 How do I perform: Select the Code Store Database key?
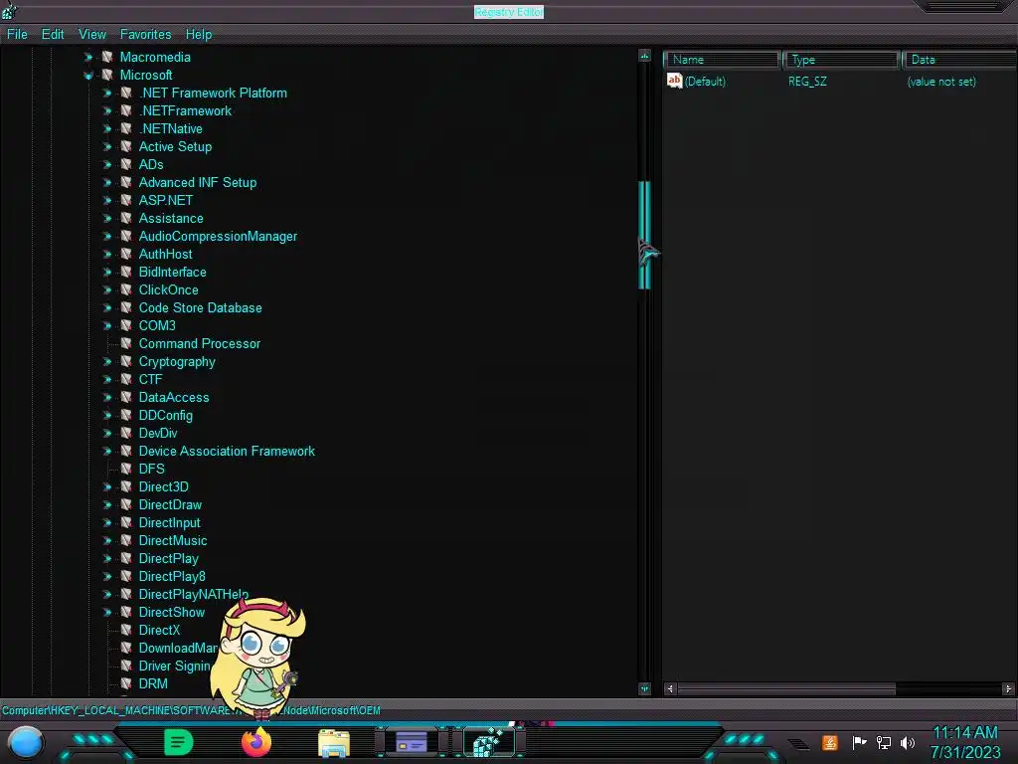pyautogui.click(x=200, y=308)
